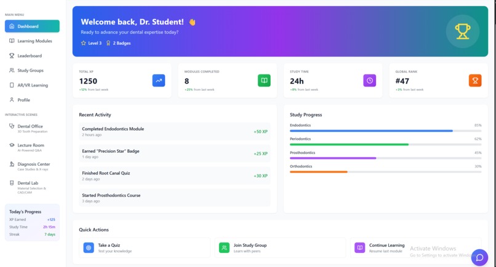The height and width of the screenshot is (267, 496).
Task: Start the Take a Quiz action
Action: coord(145,248)
